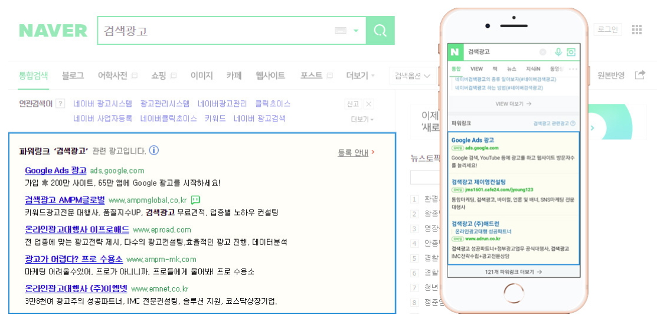Select the 통합검색 tab
This screenshot has width=657, height=334.
(33, 76)
